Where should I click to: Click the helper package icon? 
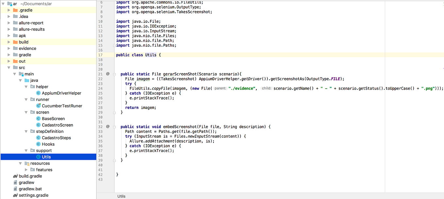pos(33,87)
